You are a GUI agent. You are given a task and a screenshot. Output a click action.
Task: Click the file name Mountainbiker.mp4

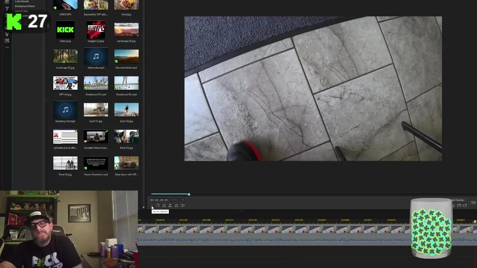pyautogui.click(x=126, y=68)
